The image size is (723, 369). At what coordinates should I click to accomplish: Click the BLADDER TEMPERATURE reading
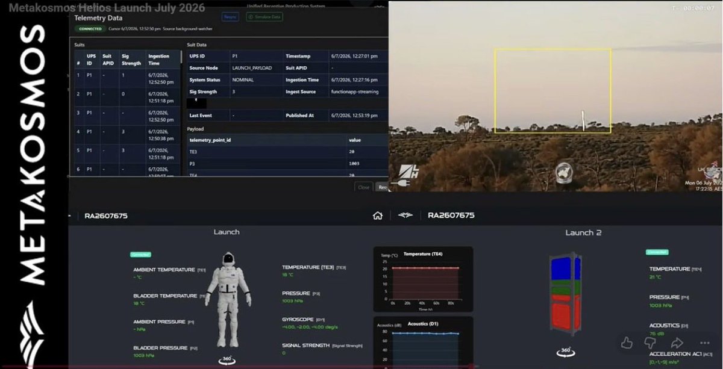[169, 299]
